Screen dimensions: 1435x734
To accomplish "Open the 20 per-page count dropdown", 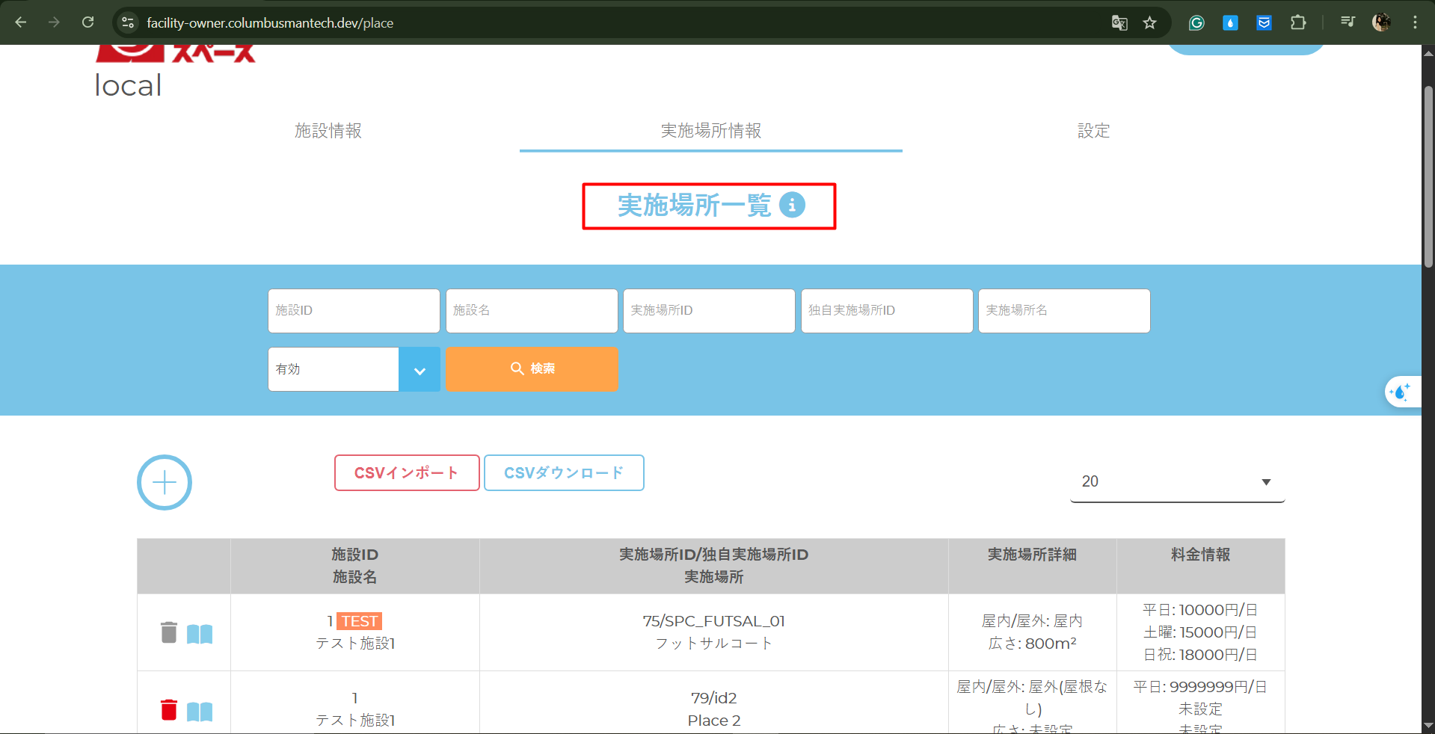I will tap(1177, 482).
